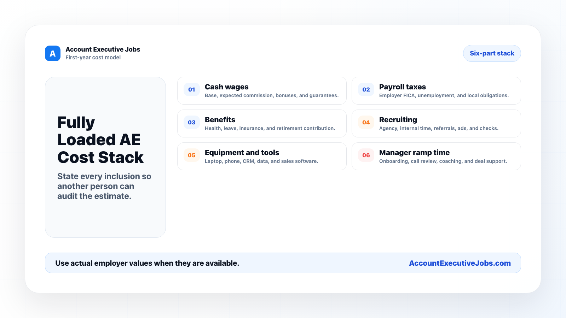
Task: Select the Cash wages heading
Action: pos(227,87)
